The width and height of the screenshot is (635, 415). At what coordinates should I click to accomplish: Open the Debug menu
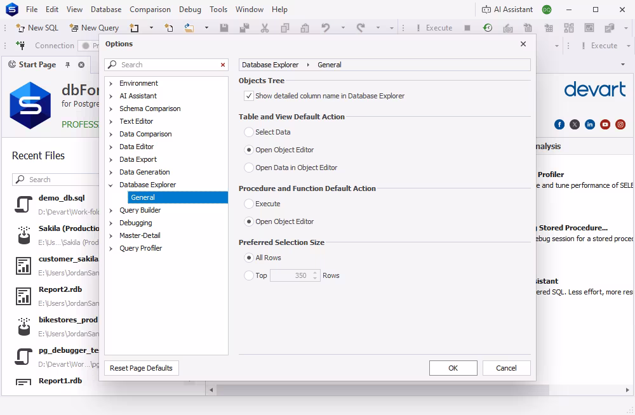coord(190,10)
